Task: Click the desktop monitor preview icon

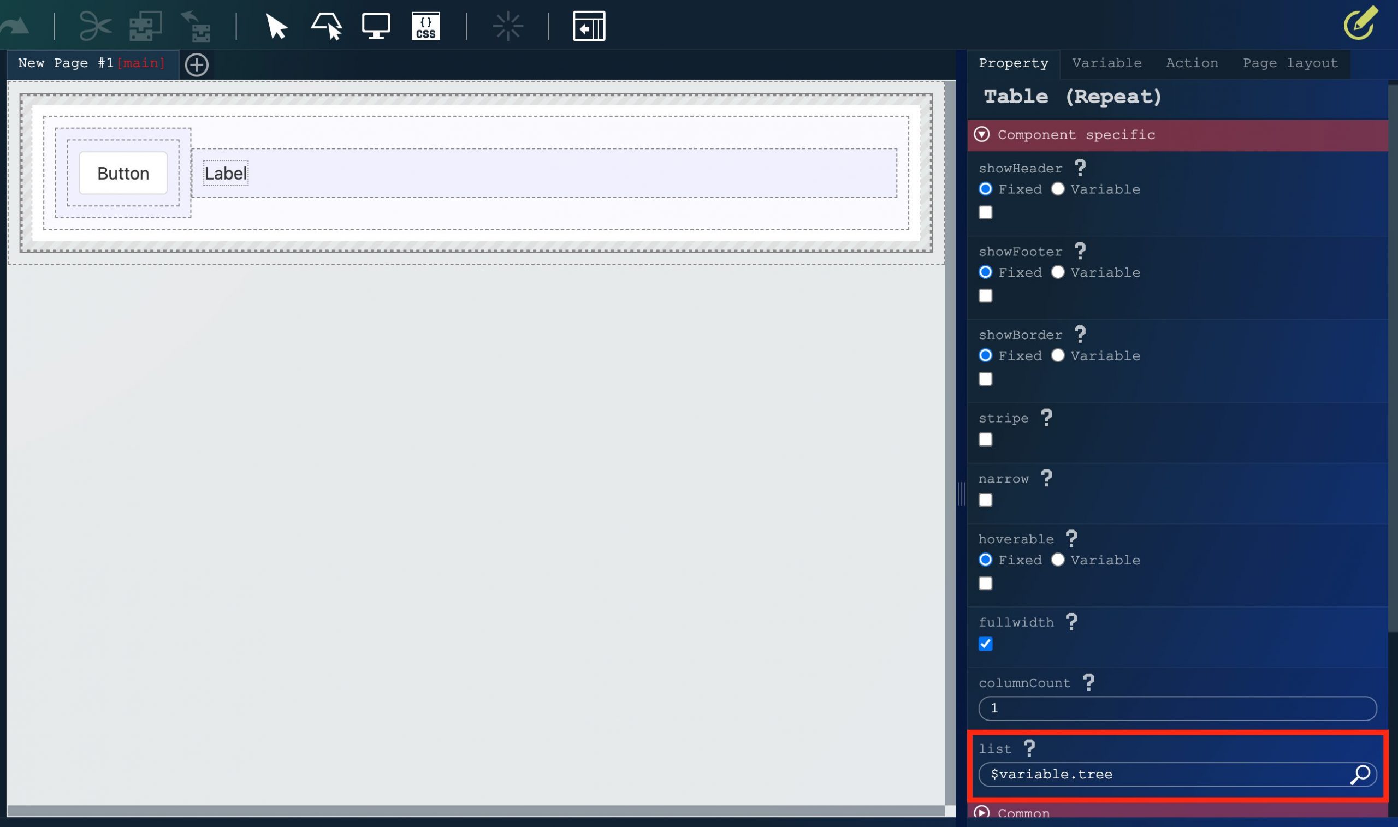Action: click(376, 26)
